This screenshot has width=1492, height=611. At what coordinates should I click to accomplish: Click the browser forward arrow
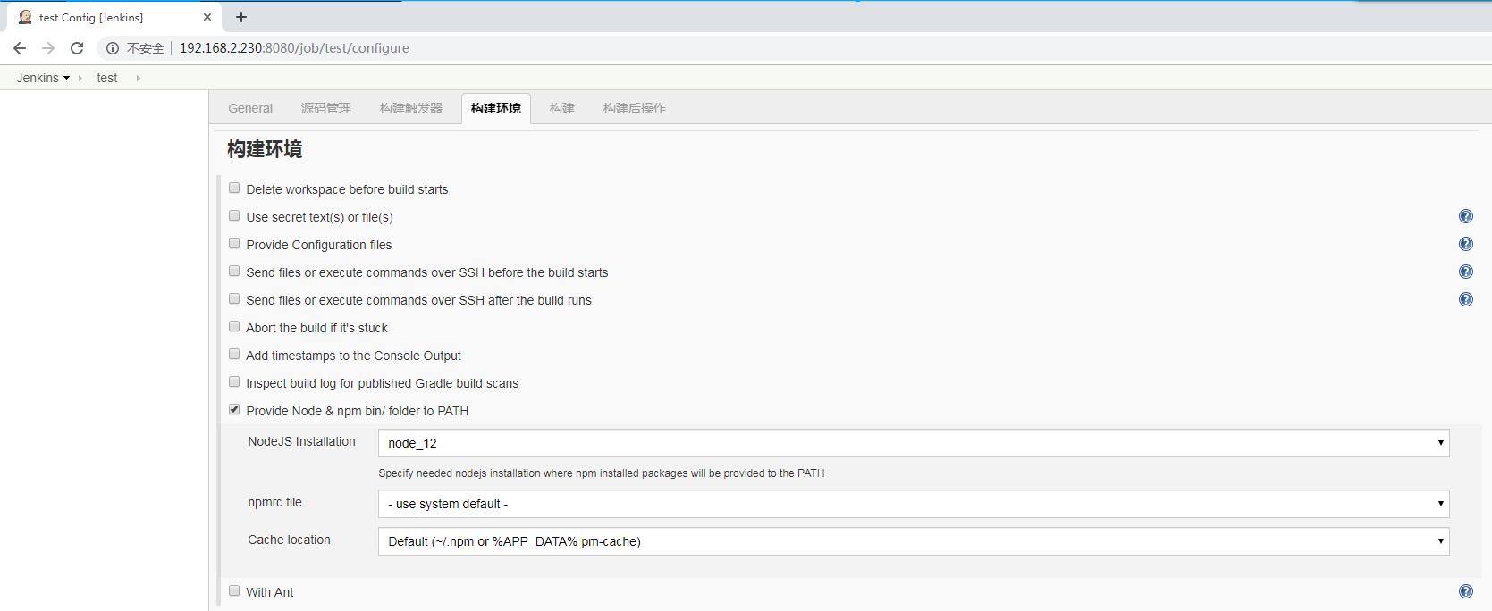(48, 48)
